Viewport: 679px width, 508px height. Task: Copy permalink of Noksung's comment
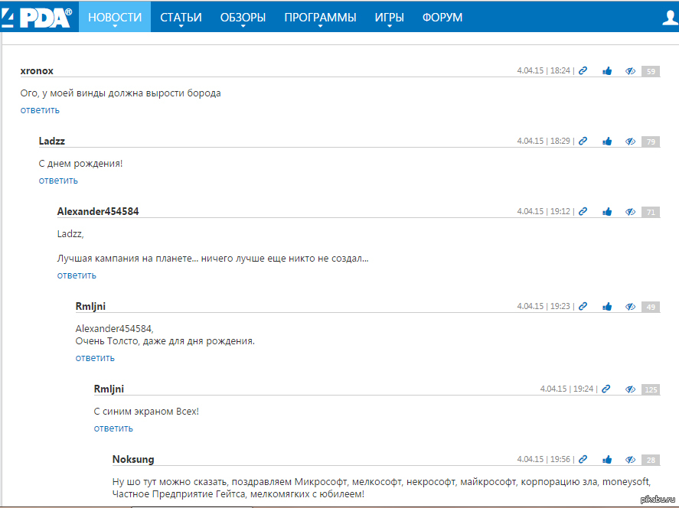coord(583,460)
